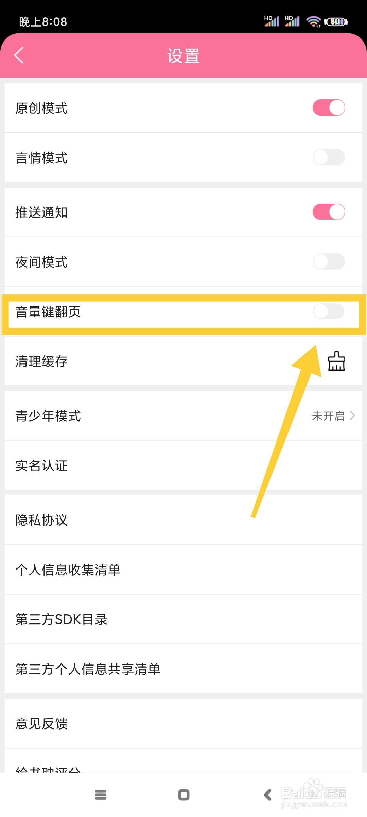Image resolution: width=367 pixels, height=817 pixels.
Task: Turn off 推送通知 switch
Action: point(329,212)
